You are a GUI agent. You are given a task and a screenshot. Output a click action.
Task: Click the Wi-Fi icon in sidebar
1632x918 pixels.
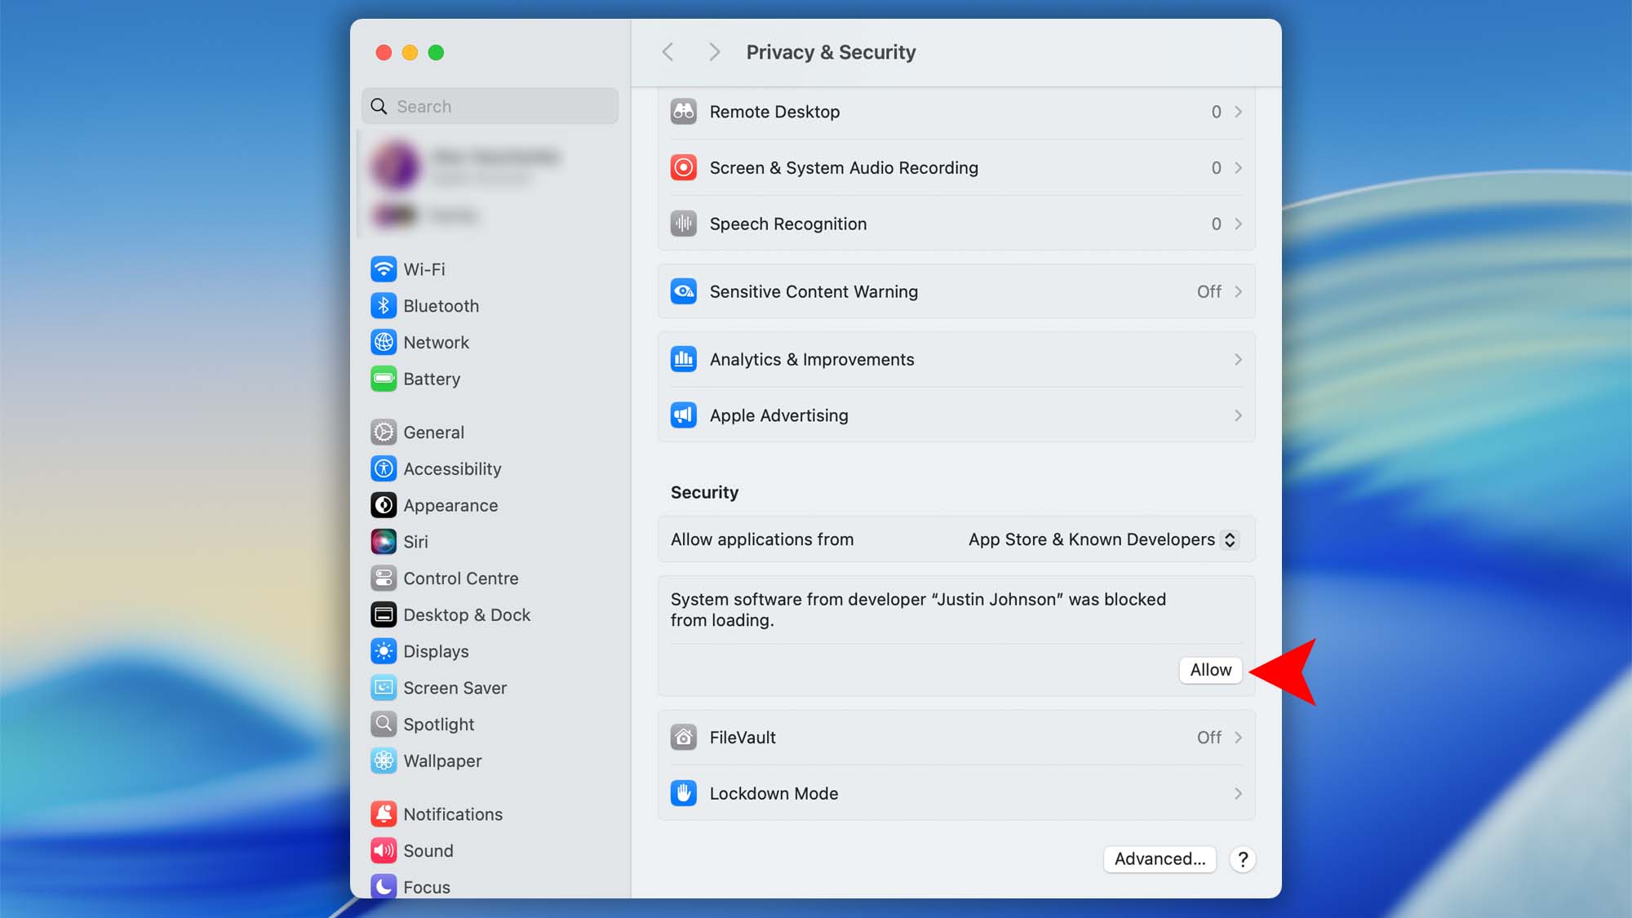[384, 269]
